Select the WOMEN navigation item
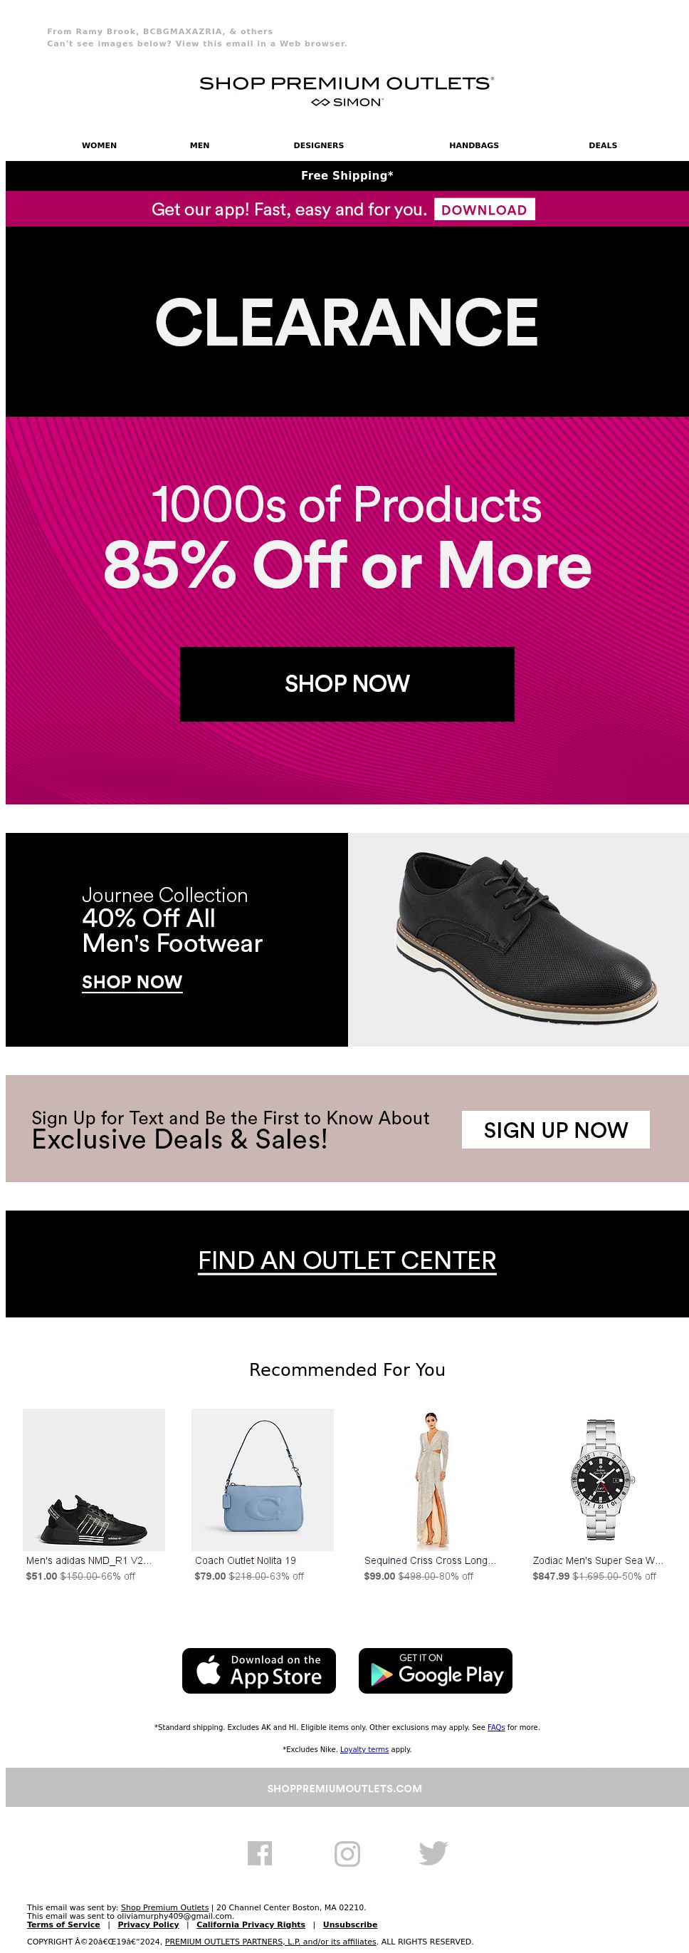The height and width of the screenshot is (1953, 689). click(99, 145)
